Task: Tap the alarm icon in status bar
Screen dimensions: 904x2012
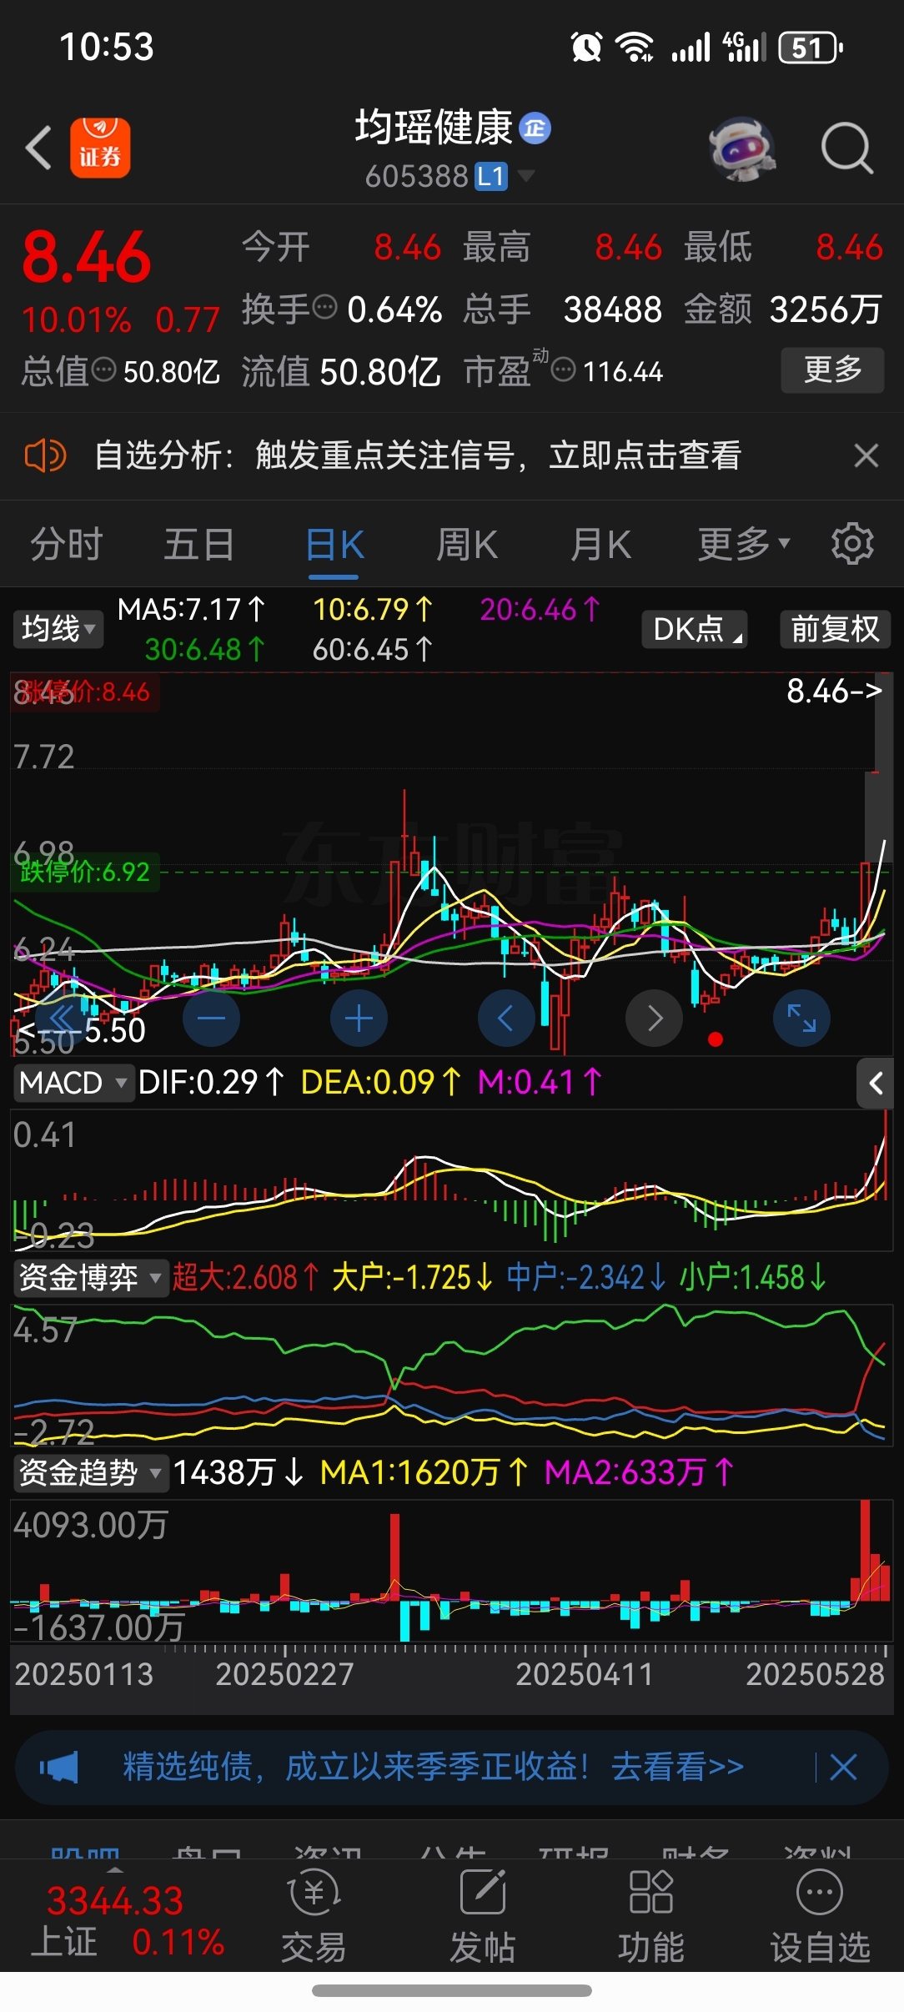Action: click(x=586, y=47)
